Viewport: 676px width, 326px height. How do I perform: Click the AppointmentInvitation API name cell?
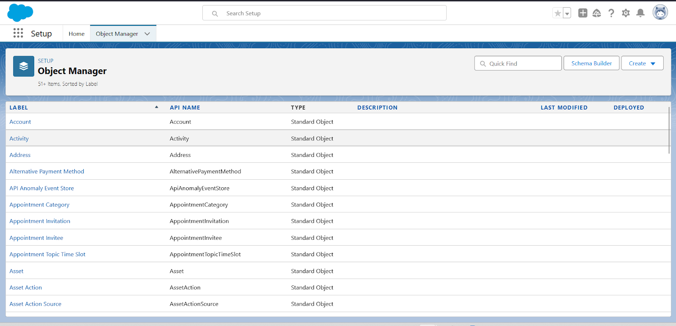(199, 221)
